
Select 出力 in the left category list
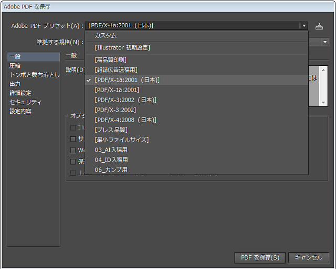pyautogui.click(x=34, y=84)
